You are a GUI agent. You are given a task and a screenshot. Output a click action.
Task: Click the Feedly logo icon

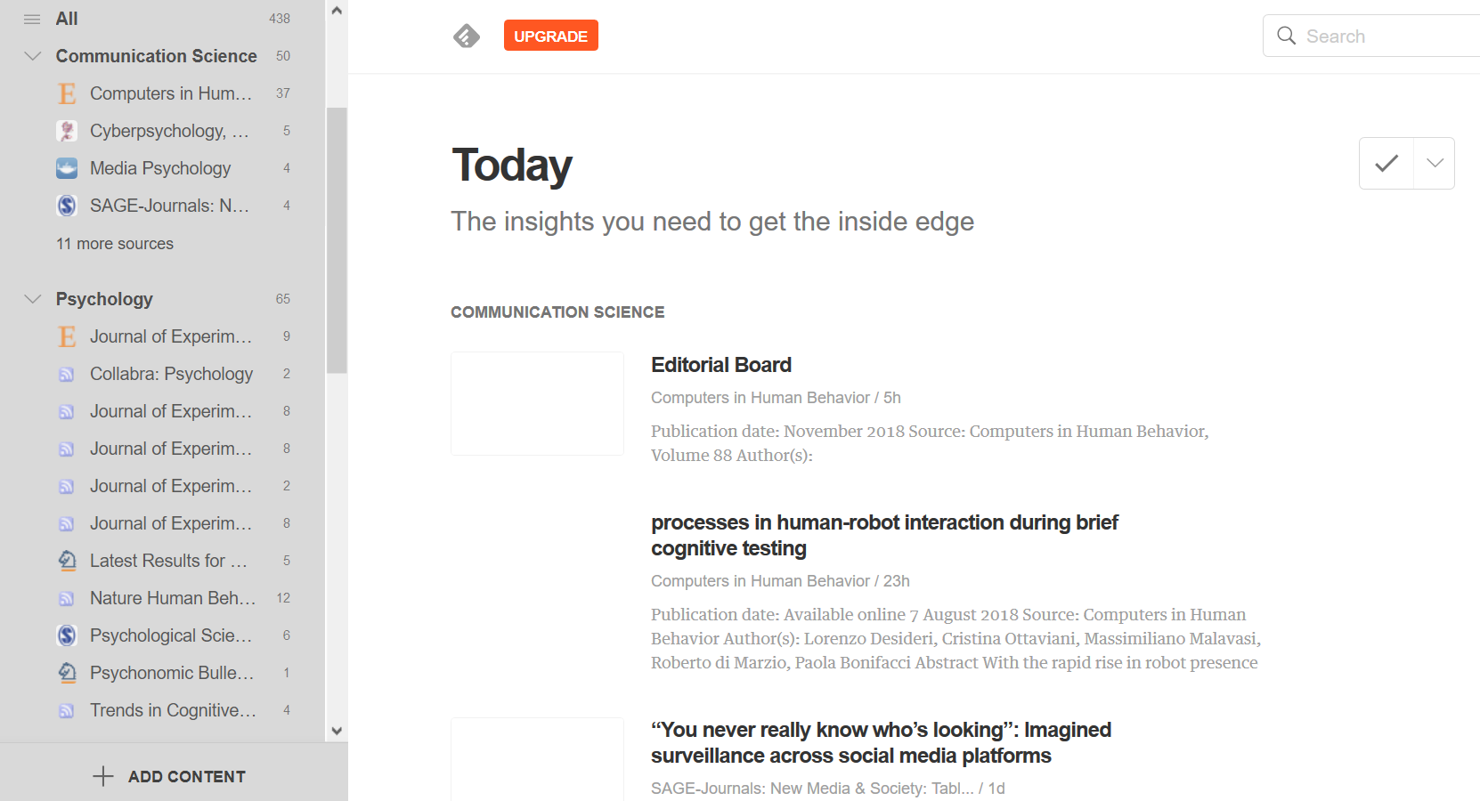[467, 36]
